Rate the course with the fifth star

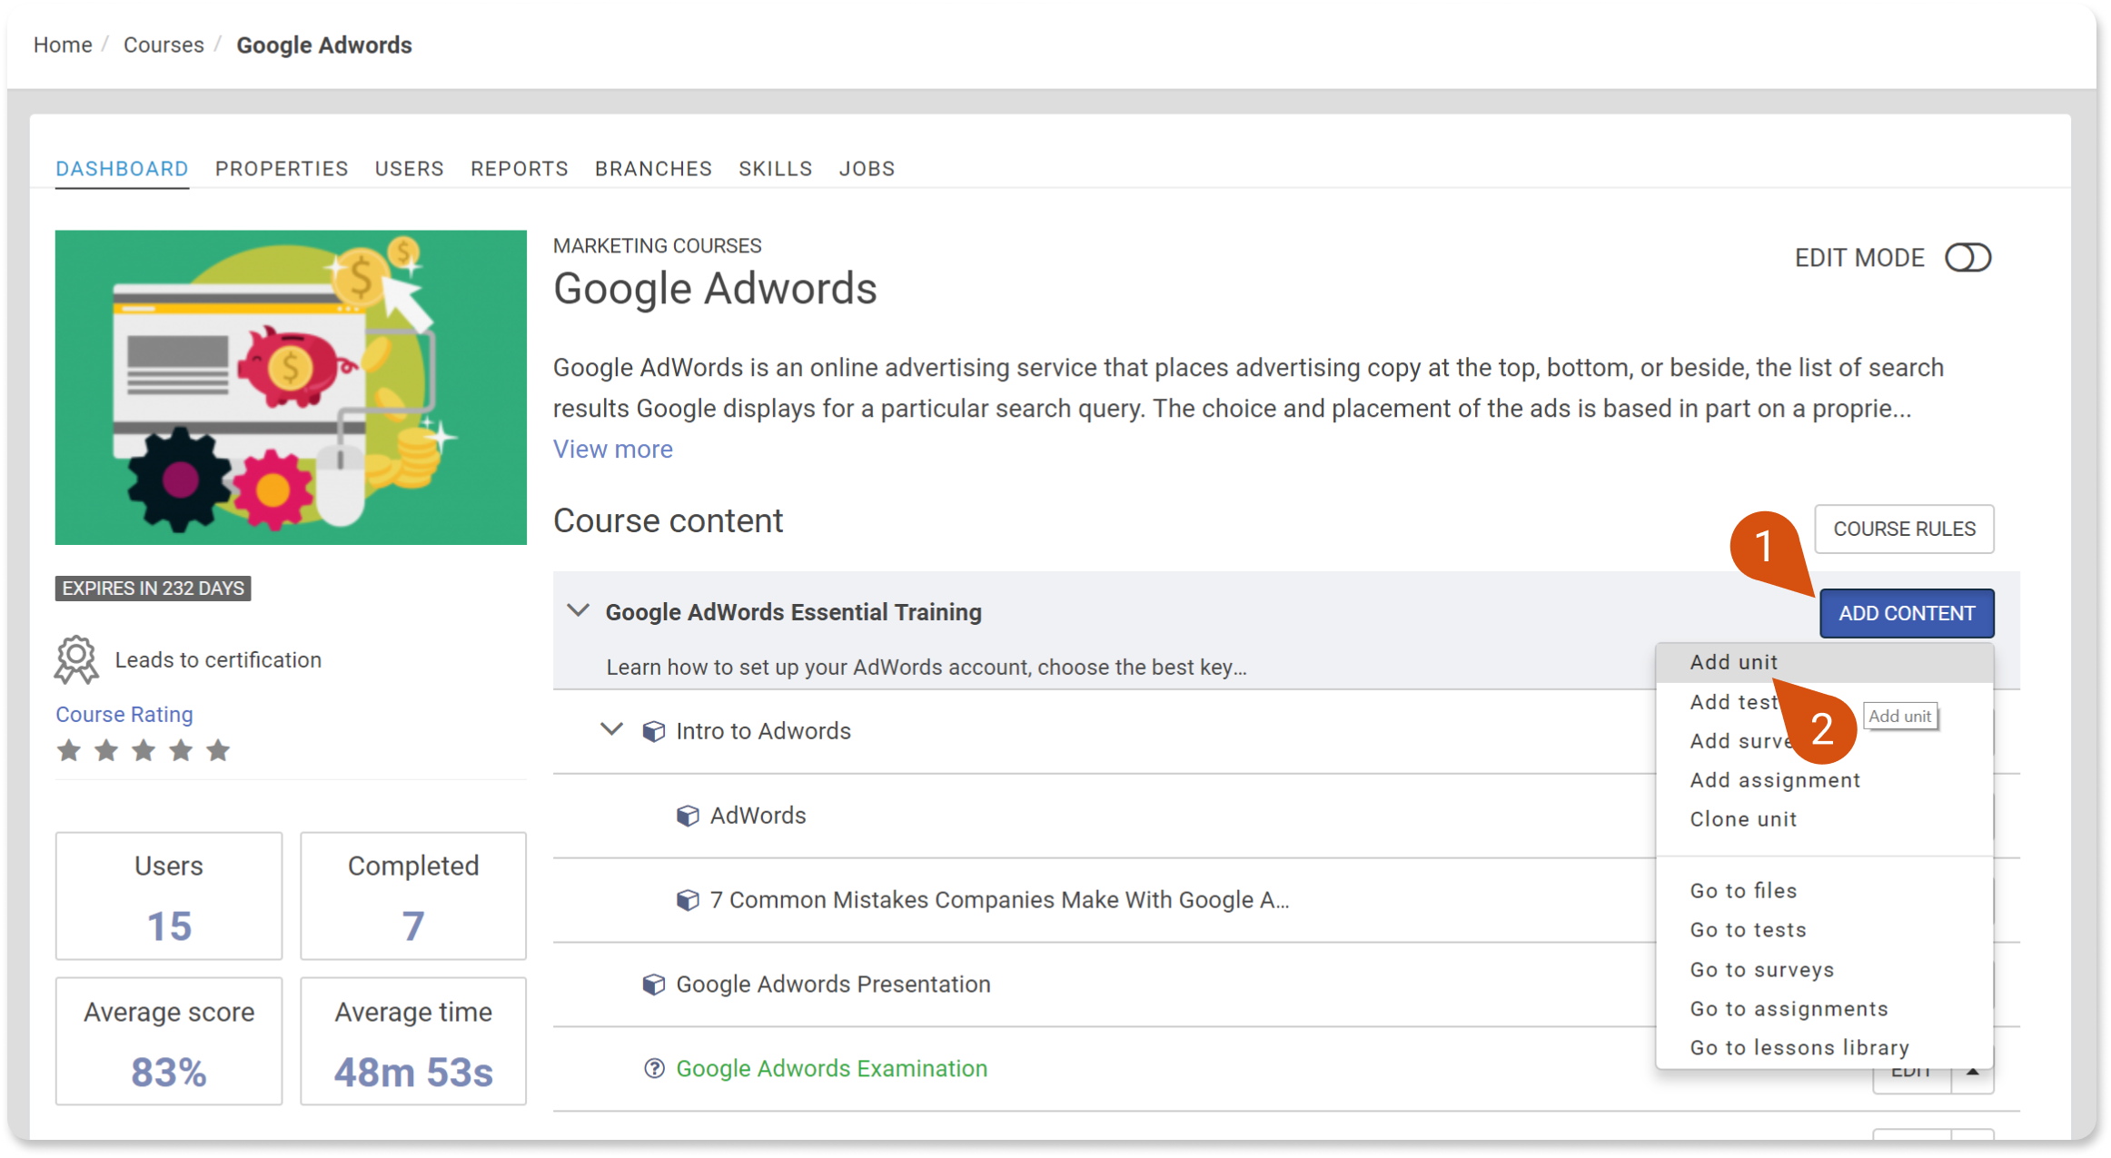218,750
